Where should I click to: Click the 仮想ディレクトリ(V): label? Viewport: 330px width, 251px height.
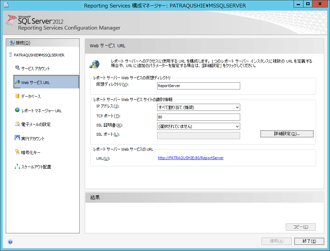112,84
